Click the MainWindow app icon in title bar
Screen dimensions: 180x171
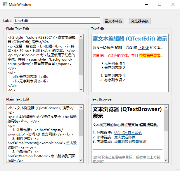point(5,4)
